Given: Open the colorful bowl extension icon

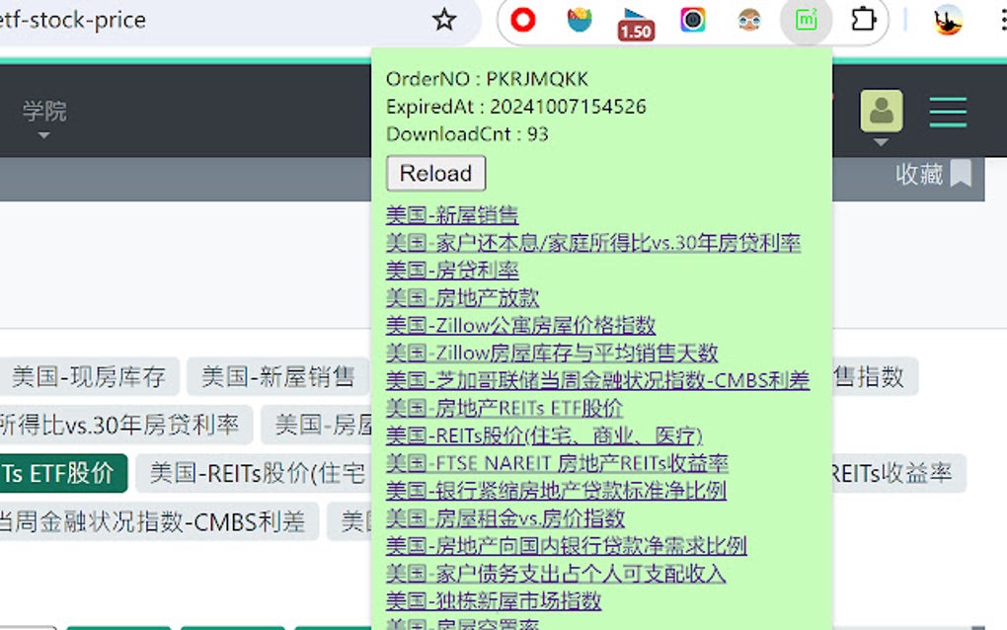Looking at the screenshot, I should 580,20.
